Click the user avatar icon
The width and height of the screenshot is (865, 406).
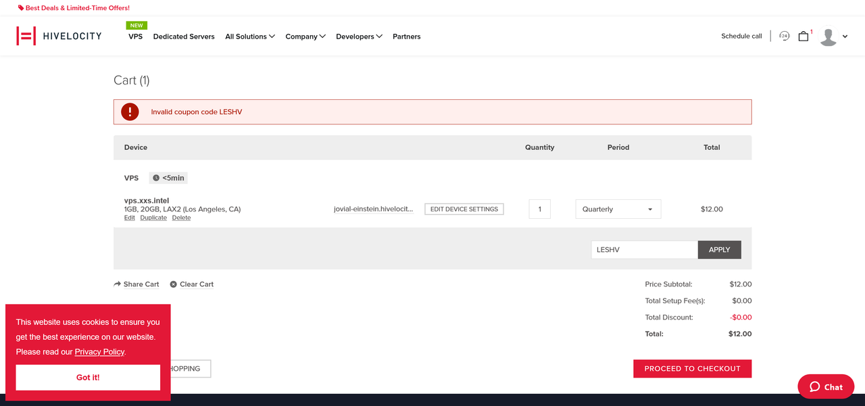[x=829, y=37]
